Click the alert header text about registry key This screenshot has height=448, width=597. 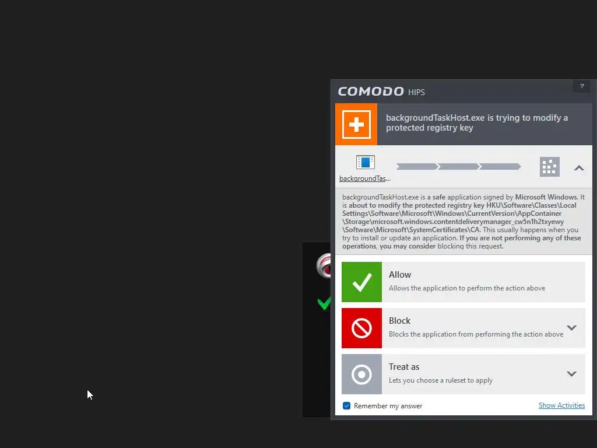[x=477, y=123]
